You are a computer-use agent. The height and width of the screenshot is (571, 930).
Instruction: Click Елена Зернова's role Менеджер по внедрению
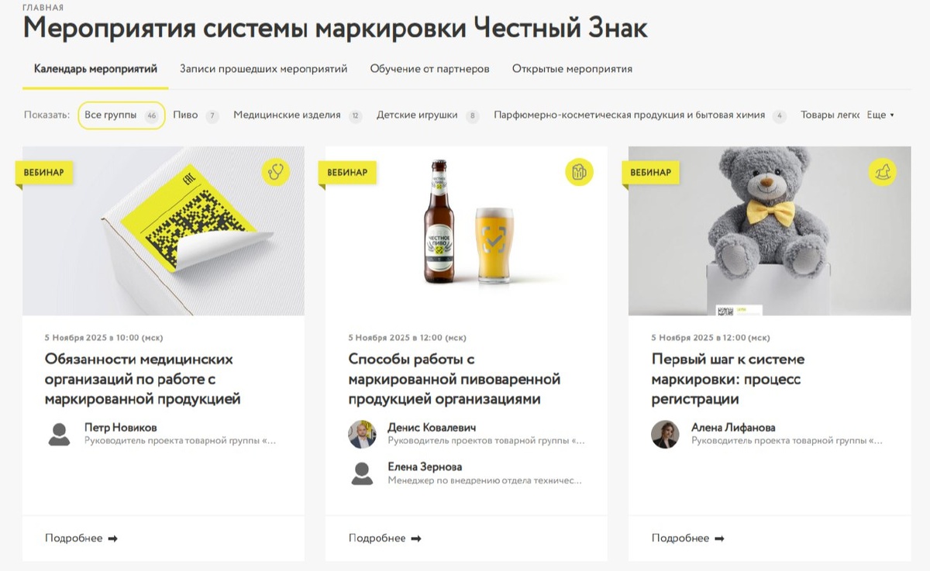coord(484,480)
